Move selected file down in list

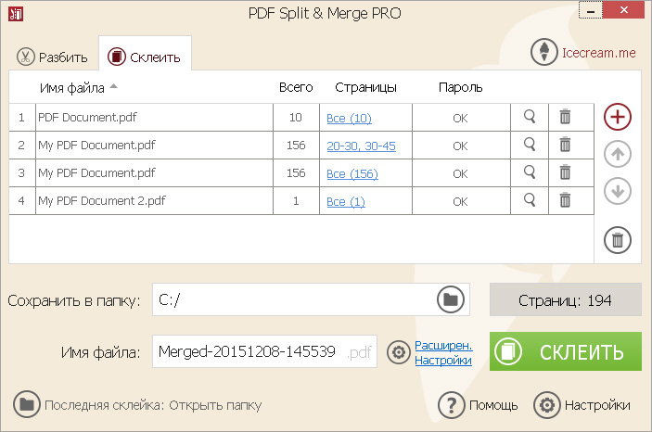click(618, 191)
